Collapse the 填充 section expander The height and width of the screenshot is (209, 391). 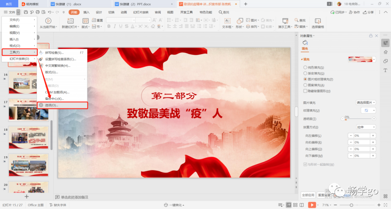[302, 60]
